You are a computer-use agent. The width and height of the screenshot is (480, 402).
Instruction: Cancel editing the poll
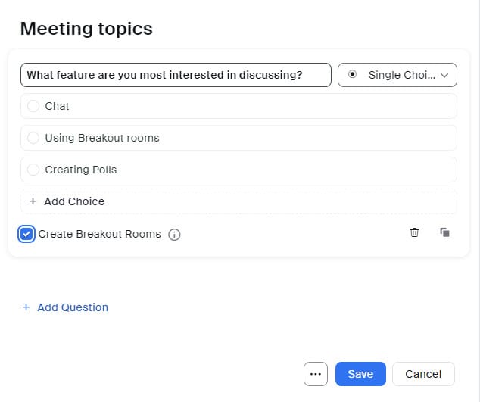[423, 374]
